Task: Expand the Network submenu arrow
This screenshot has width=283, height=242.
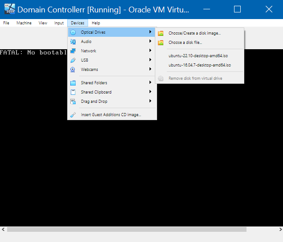Action: (x=150, y=51)
